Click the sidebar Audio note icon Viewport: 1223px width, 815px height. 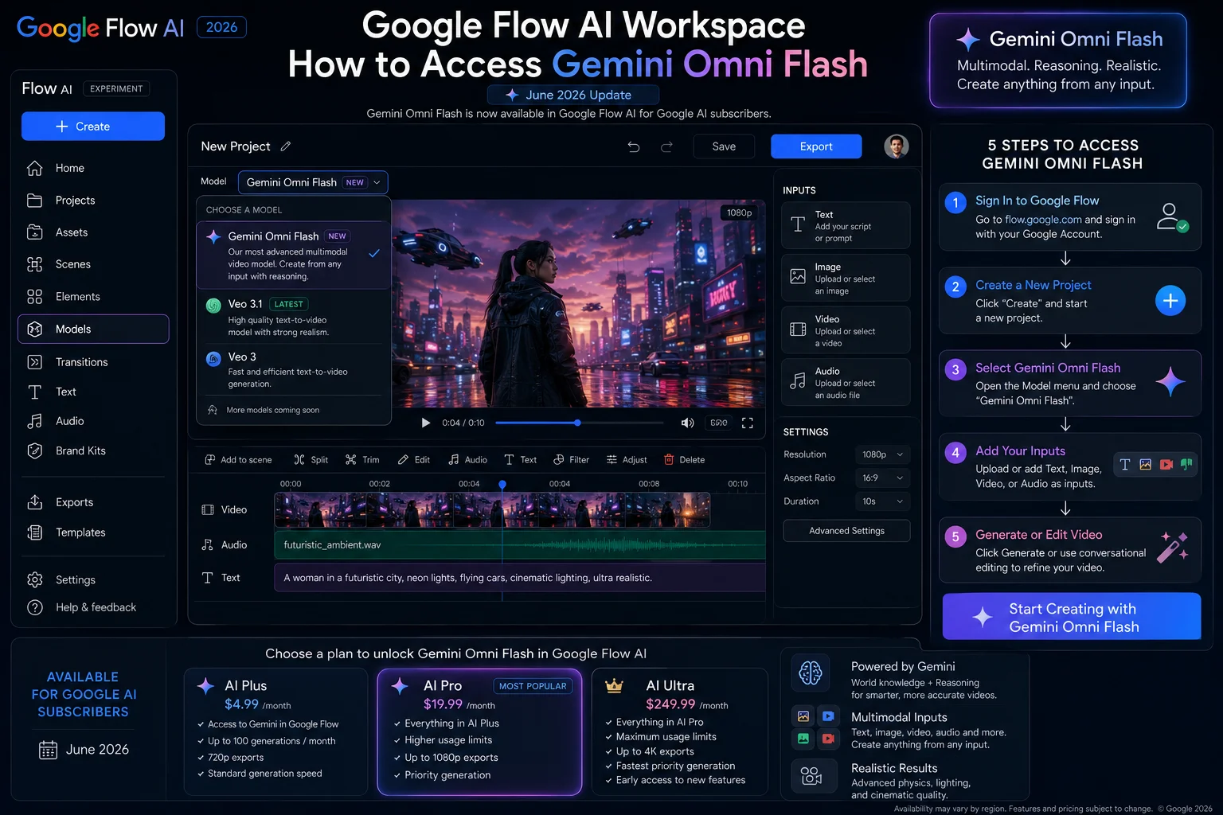pyautogui.click(x=35, y=421)
